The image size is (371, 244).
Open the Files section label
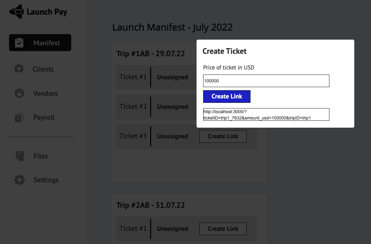(x=41, y=156)
